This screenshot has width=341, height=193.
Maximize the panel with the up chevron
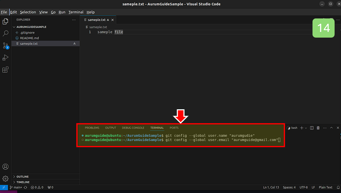tap(331, 128)
